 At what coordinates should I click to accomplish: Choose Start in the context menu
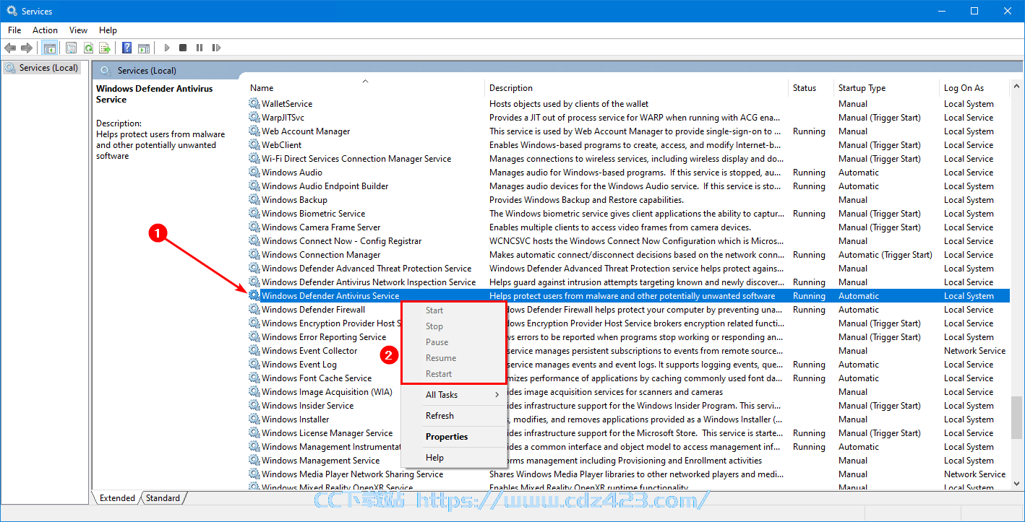(453, 310)
